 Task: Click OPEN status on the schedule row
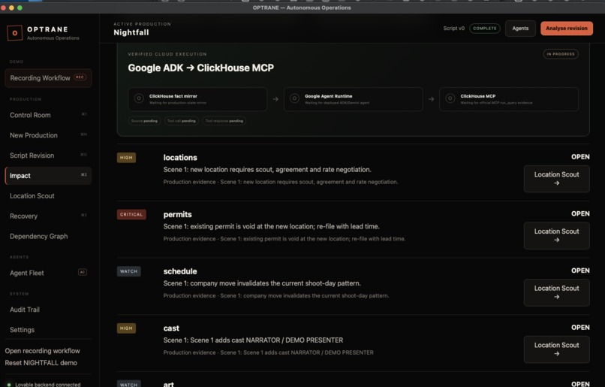580,271
